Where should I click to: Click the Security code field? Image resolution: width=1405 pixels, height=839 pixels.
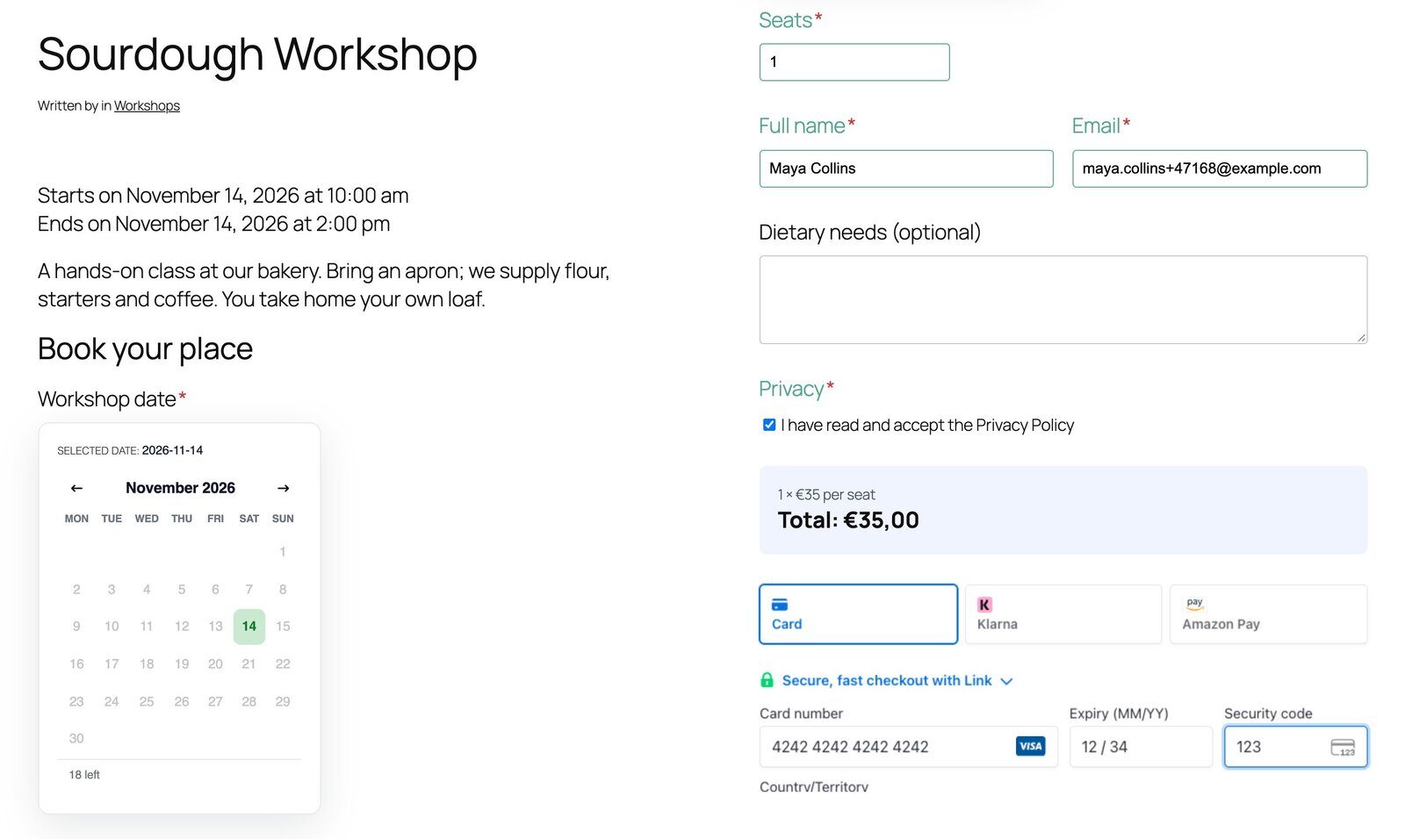pyautogui.click(x=1295, y=747)
